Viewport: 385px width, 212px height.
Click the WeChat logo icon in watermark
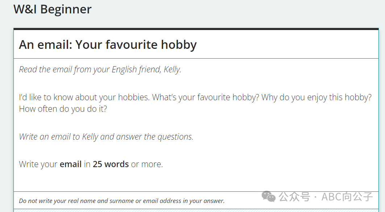pos(268,196)
